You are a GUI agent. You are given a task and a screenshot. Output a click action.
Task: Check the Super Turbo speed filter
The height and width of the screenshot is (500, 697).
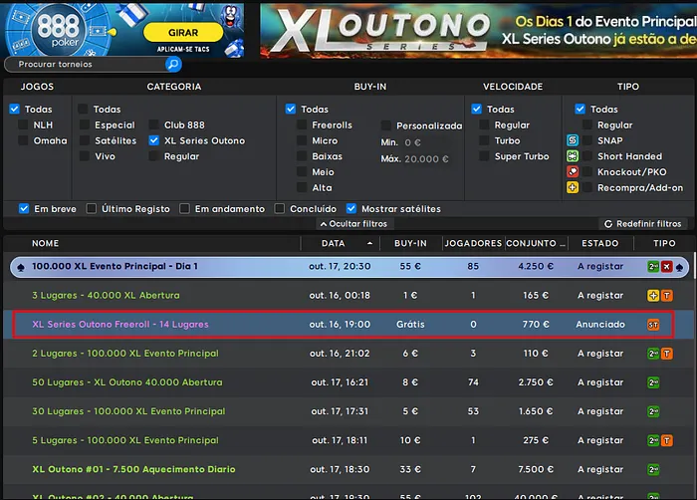[484, 156]
